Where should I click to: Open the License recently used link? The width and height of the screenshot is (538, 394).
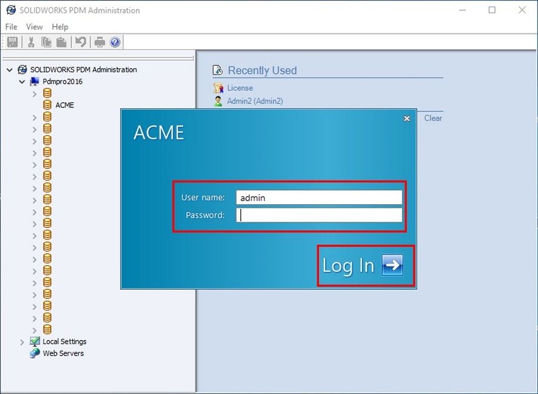(240, 88)
